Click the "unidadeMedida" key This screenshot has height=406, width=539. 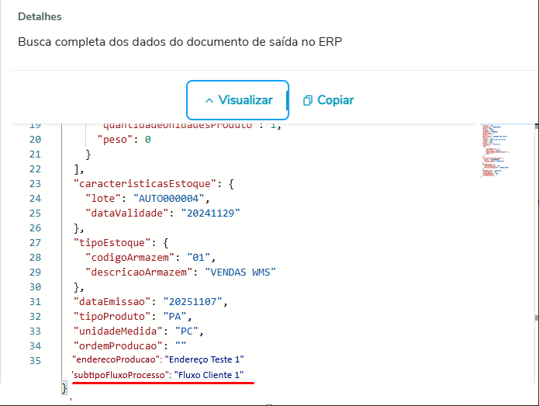click(118, 331)
